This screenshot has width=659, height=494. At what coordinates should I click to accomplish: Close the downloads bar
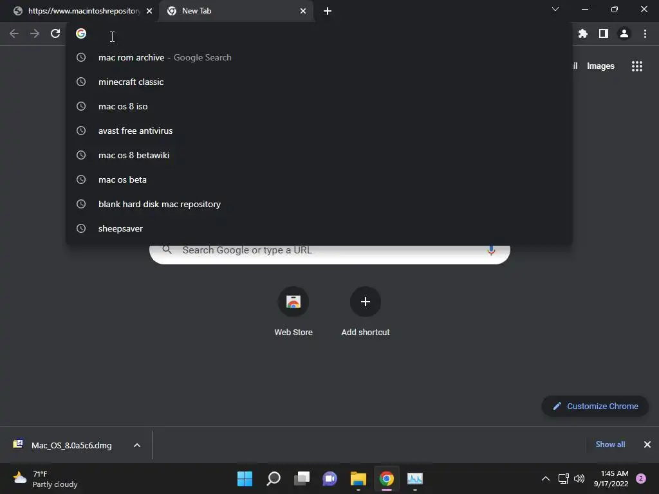click(647, 444)
